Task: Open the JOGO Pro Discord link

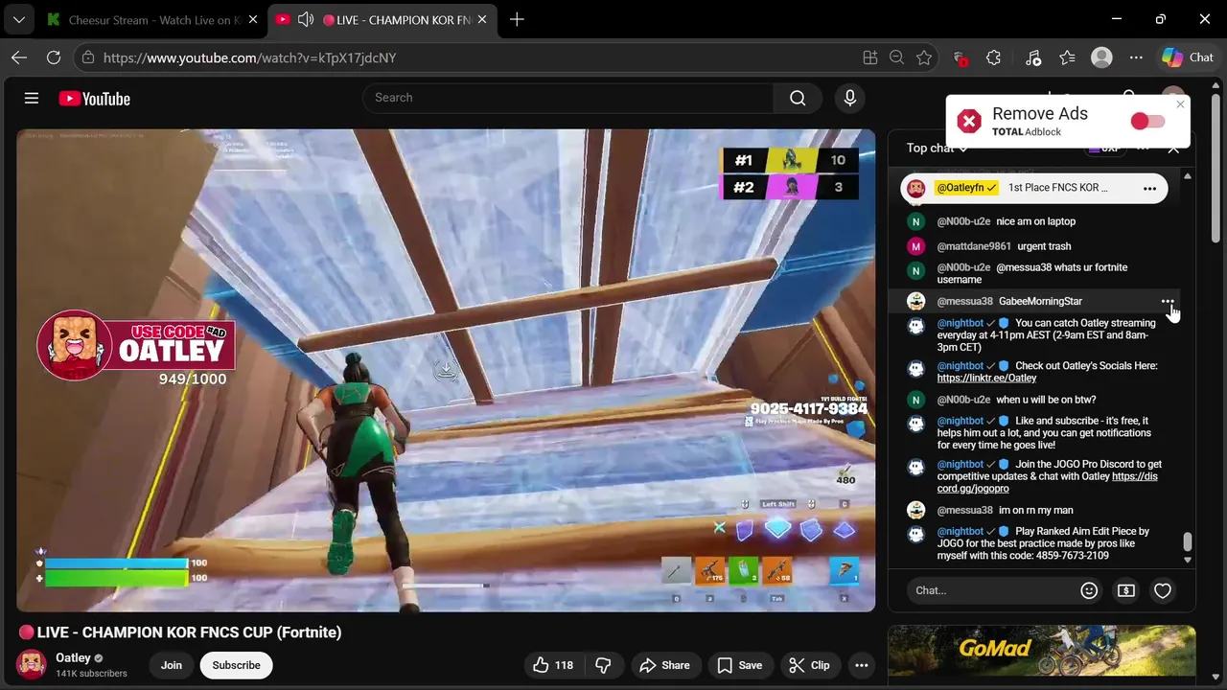Action: (x=1047, y=482)
